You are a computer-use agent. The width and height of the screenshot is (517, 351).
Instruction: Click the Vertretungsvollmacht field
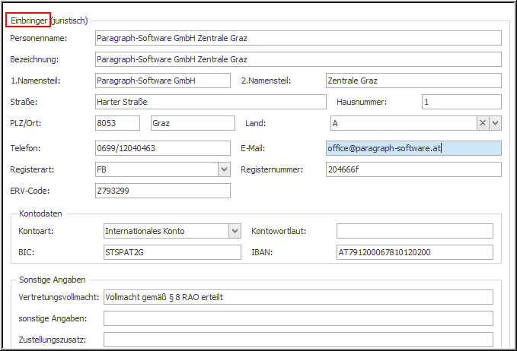[298, 297]
